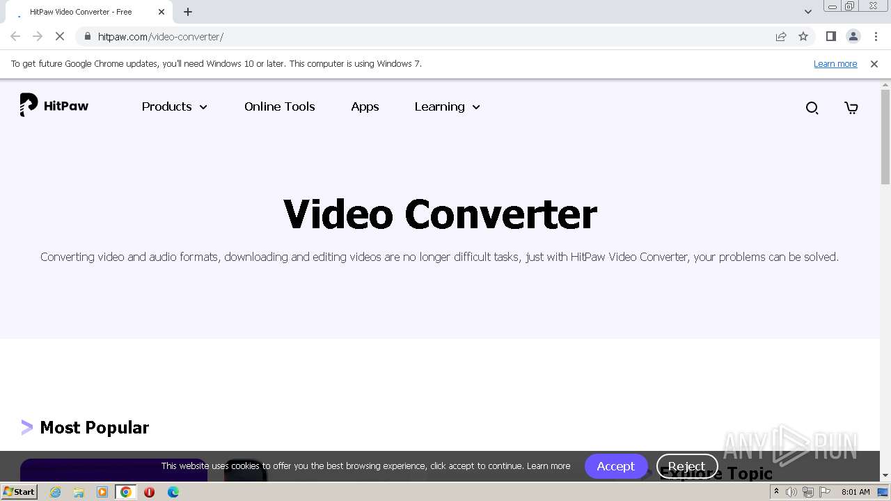Stop loading the page

click(x=60, y=36)
